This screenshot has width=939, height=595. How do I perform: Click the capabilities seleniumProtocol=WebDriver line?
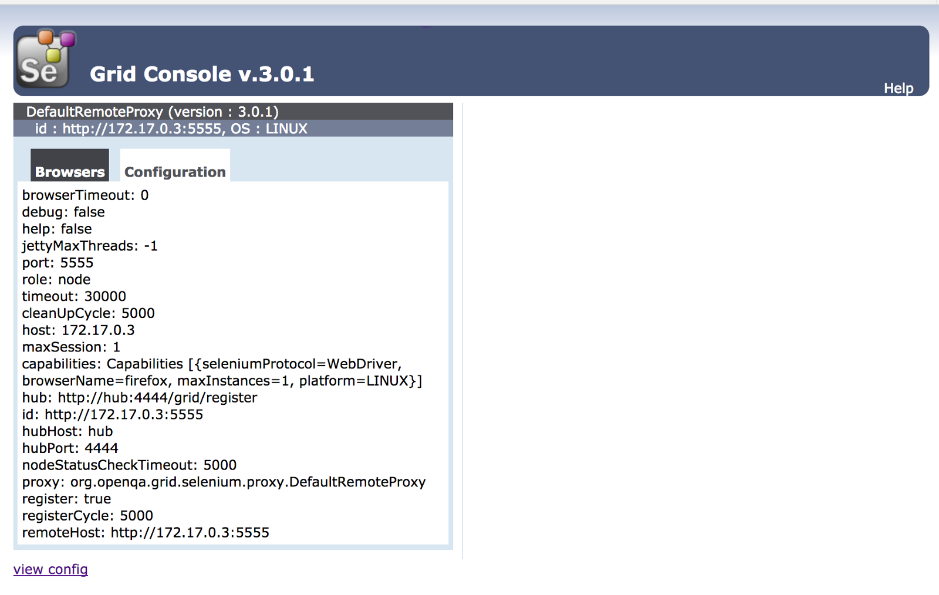pyautogui.click(x=212, y=364)
